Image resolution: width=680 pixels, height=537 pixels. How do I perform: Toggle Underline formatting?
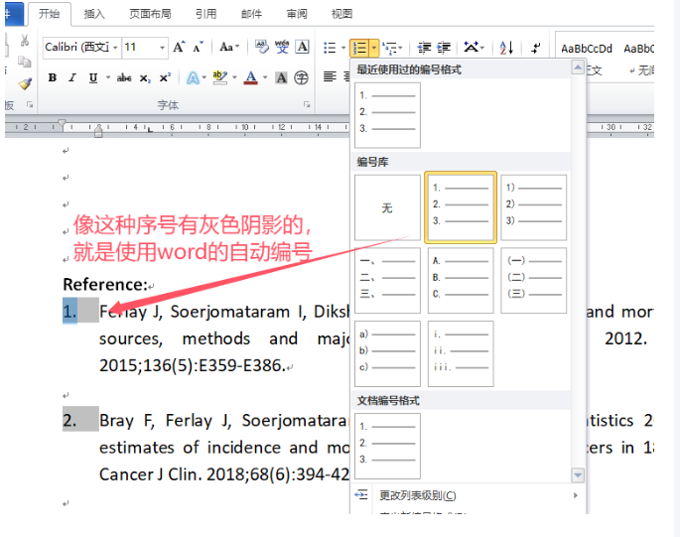pos(92,78)
